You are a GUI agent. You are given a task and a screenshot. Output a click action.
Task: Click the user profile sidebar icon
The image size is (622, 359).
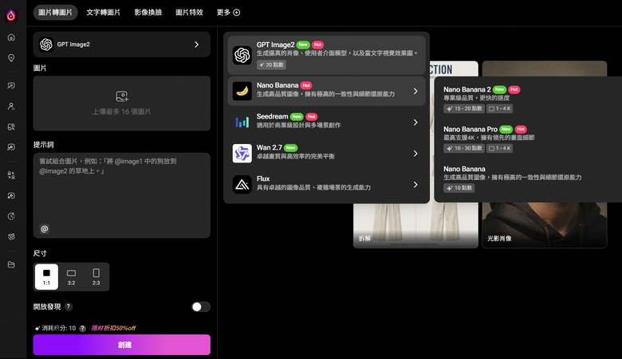11,106
